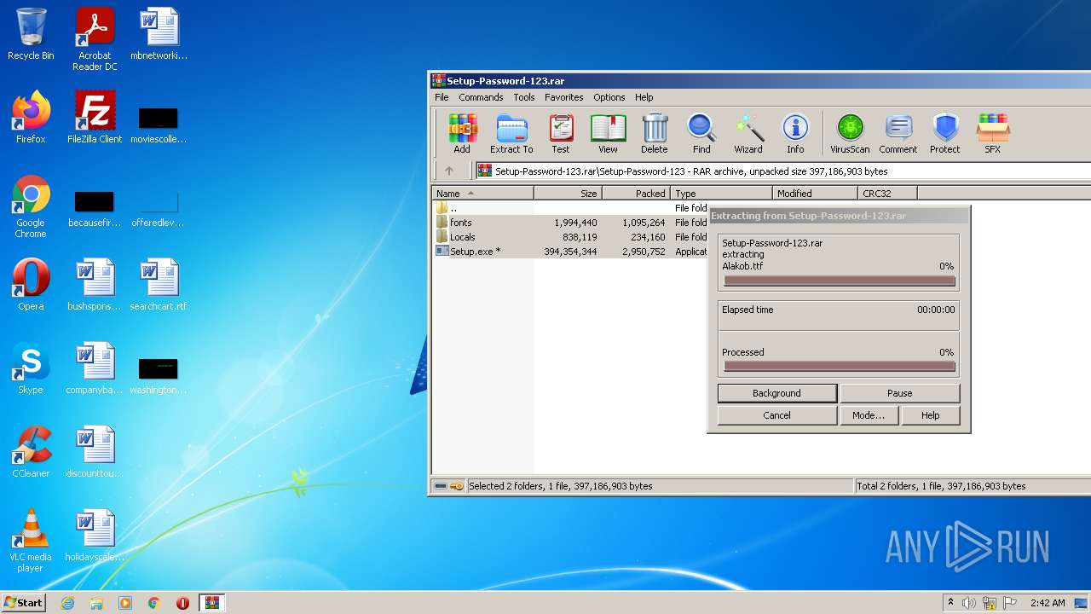
Task: Click the volume icon in system tray
Action: [x=969, y=603]
